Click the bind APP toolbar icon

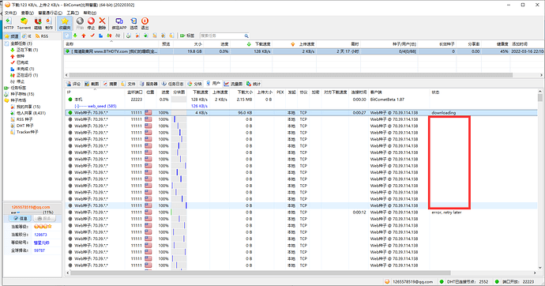[118, 23]
